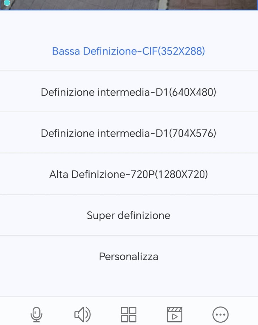258x325 pixels.
Task: Activate the highlighted blue CIF option
Action: [x=128, y=51]
